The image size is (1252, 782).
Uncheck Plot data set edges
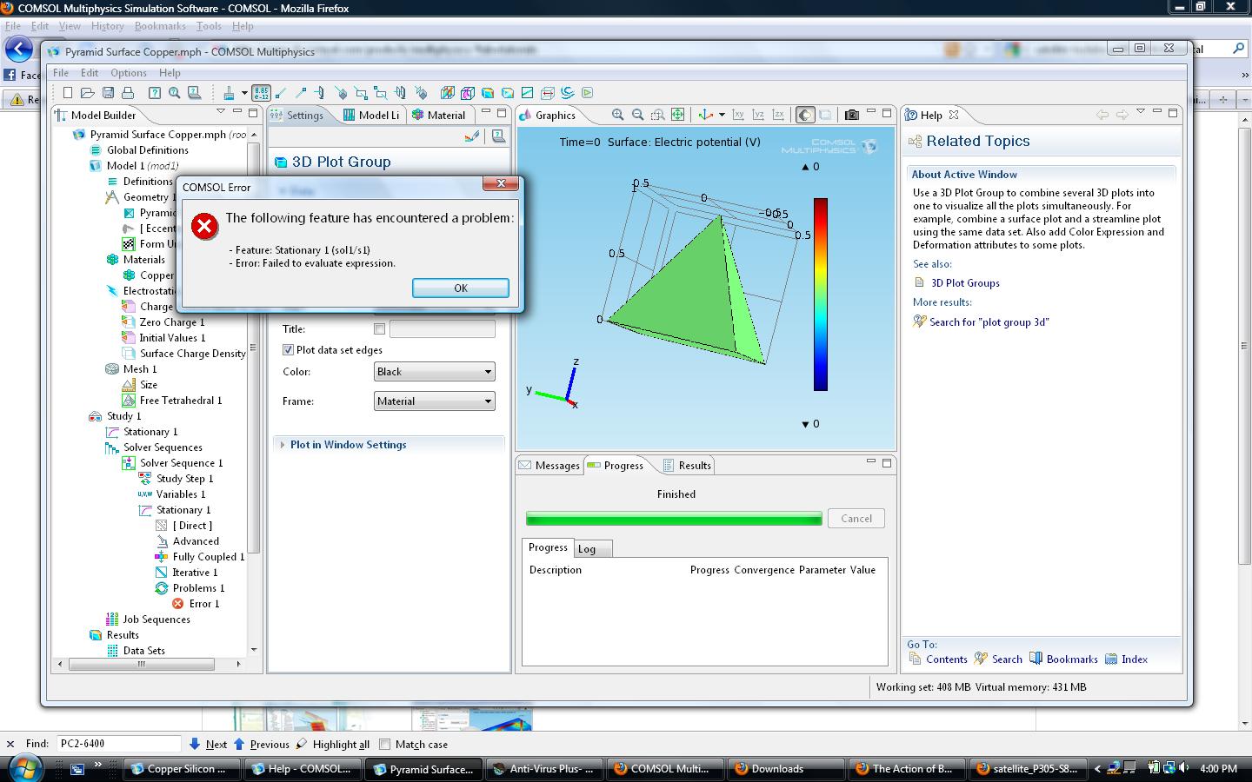[x=288, y=350]
